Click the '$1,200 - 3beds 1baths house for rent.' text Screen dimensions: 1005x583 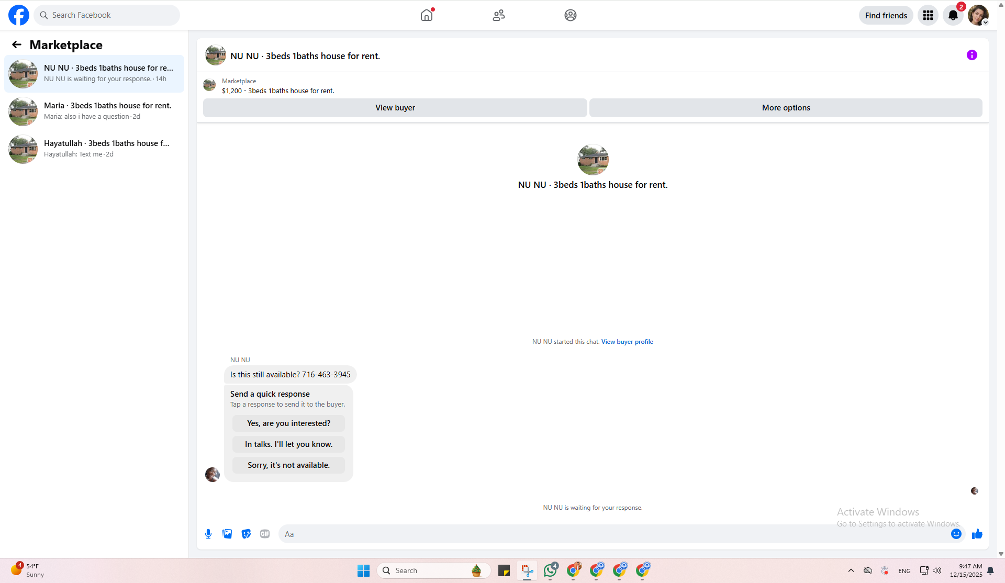tap(278, 91)
